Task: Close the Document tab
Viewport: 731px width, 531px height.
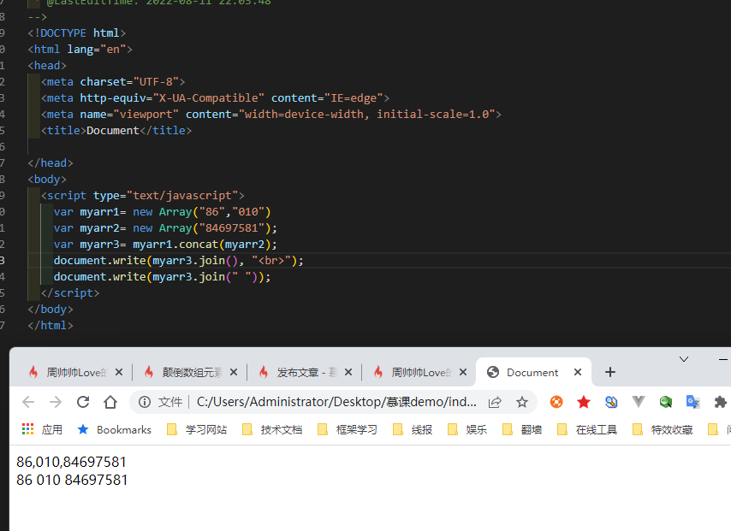Action: (x=578, y=372)
